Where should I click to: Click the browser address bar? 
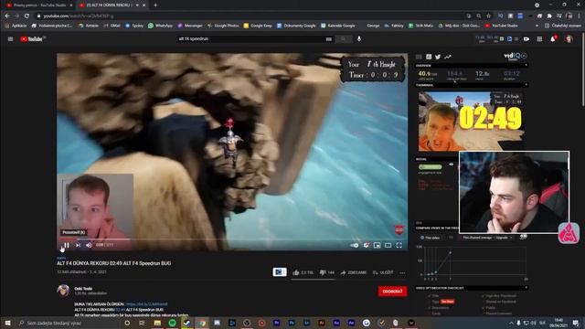click(250, 16)
